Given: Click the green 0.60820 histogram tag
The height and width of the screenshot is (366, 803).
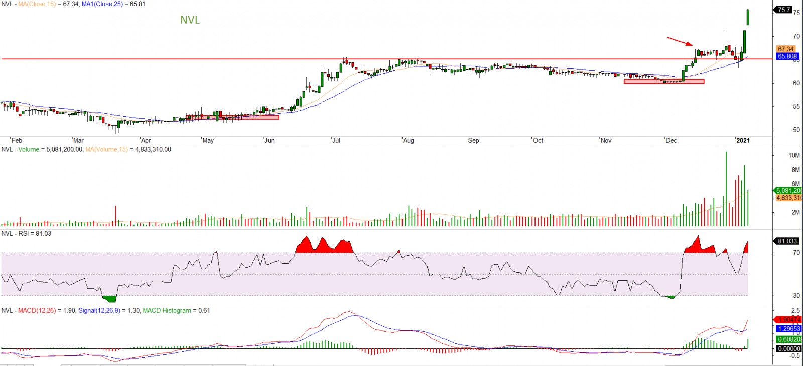Looking at the screenshot, I should coord(789,339).
